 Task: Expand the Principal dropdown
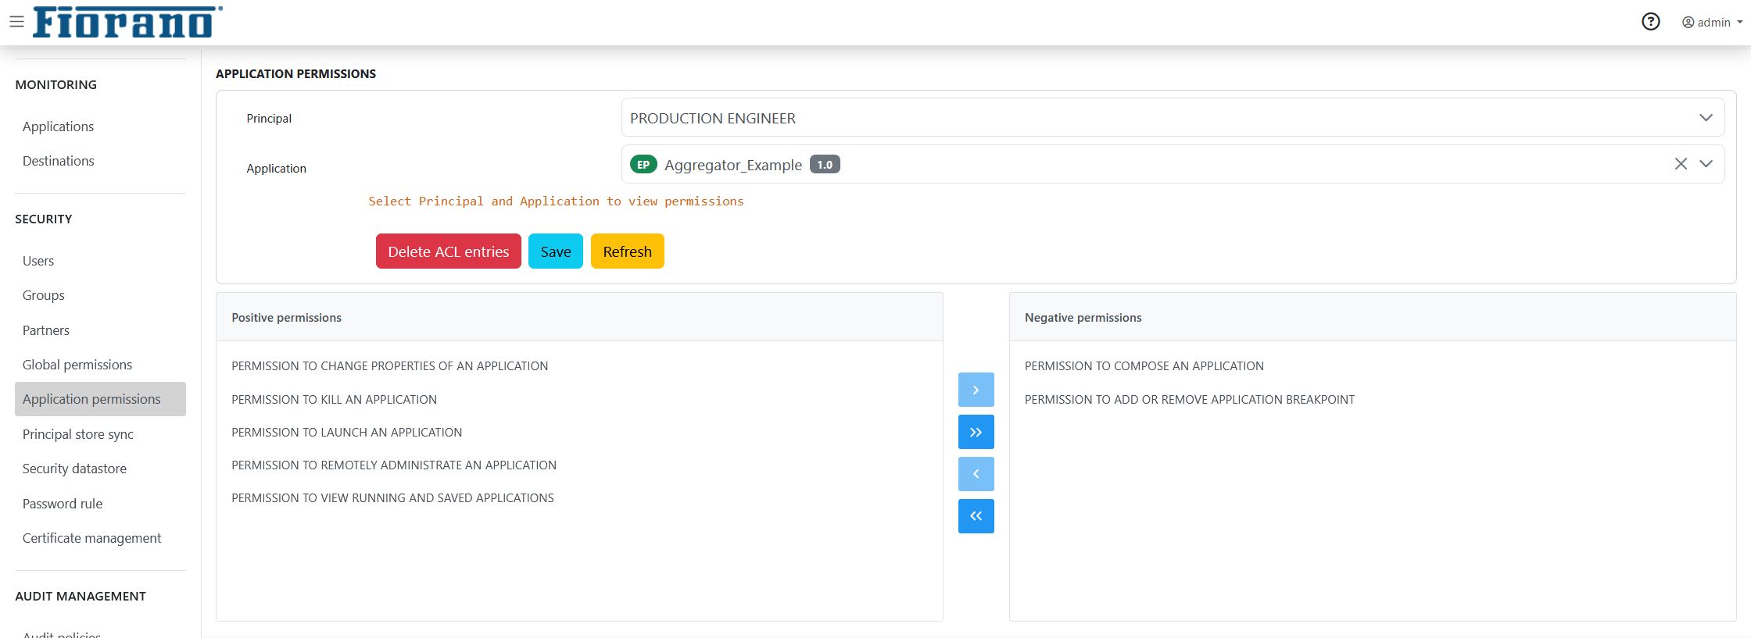pyautogui.click(x=1706, y=118)
